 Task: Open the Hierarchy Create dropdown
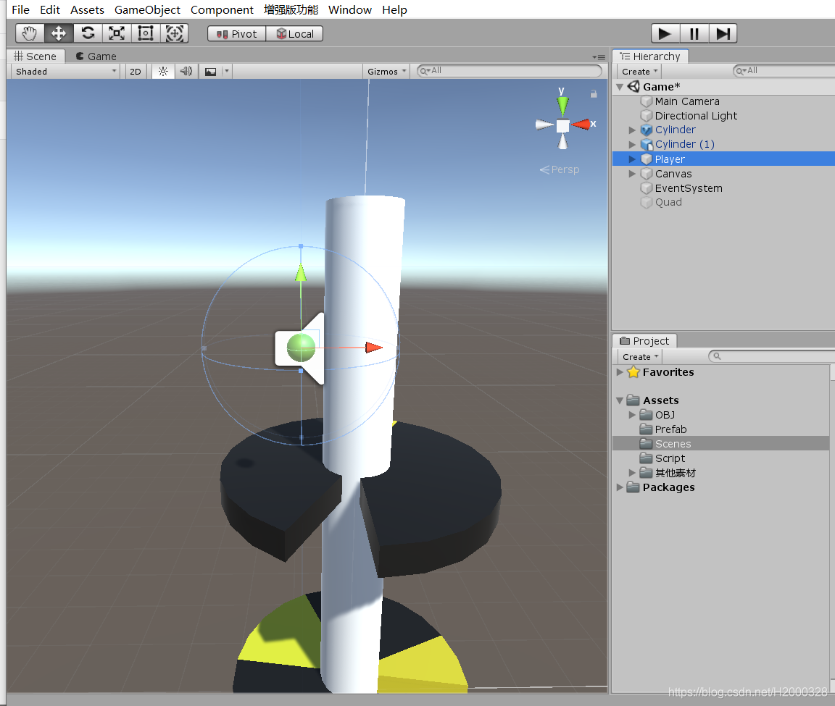coord(639,71)
